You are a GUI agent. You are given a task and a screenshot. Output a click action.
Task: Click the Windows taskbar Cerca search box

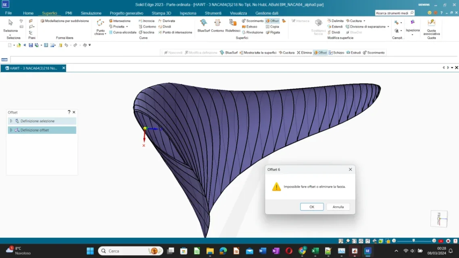point(130,251)
